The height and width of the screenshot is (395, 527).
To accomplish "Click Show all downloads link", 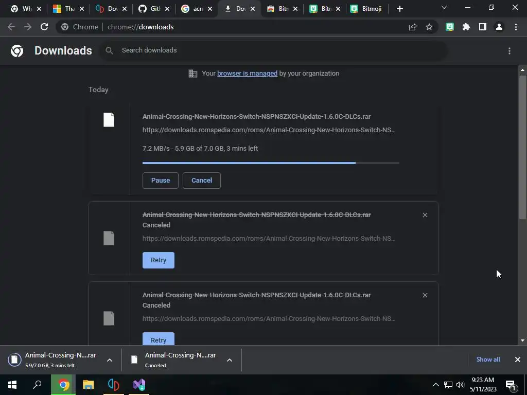I will point(488,360).
